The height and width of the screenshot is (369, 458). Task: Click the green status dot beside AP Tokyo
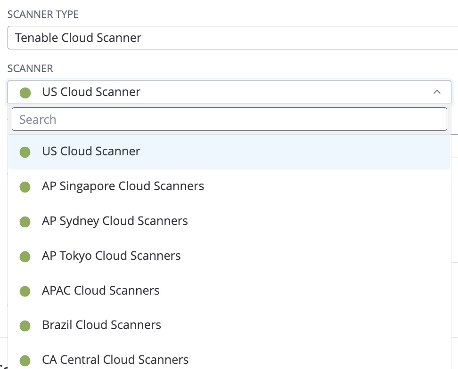[25, 257]
